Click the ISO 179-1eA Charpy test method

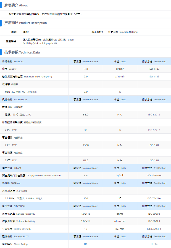(154, 176)
